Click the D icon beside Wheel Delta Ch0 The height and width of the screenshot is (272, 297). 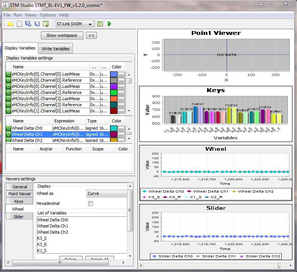[8, 128]
